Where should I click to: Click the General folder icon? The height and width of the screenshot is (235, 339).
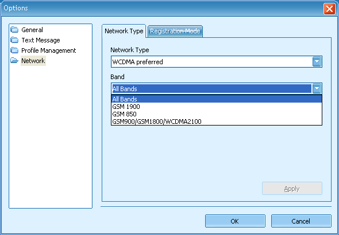(14, 30)
